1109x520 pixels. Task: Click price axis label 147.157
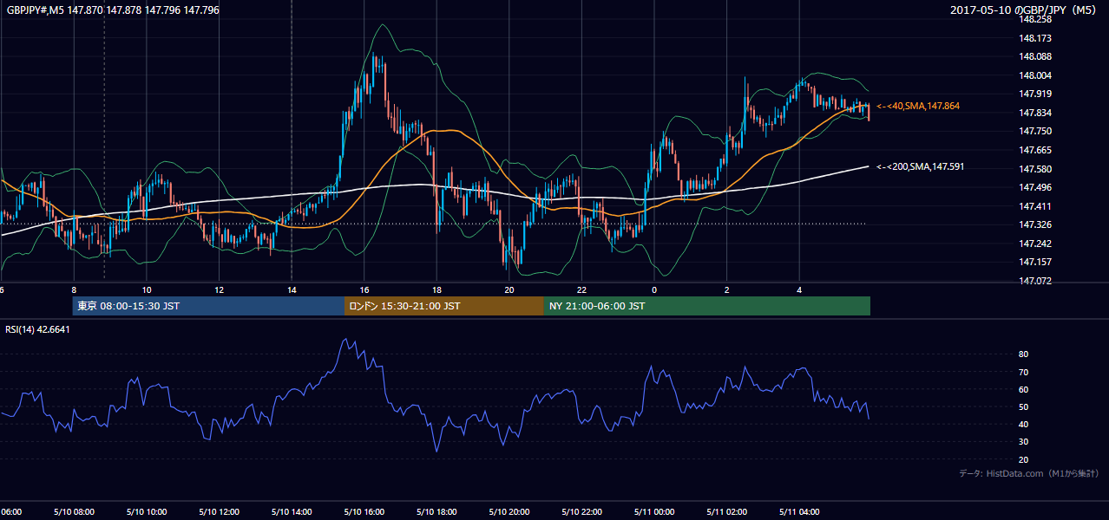1037,262
